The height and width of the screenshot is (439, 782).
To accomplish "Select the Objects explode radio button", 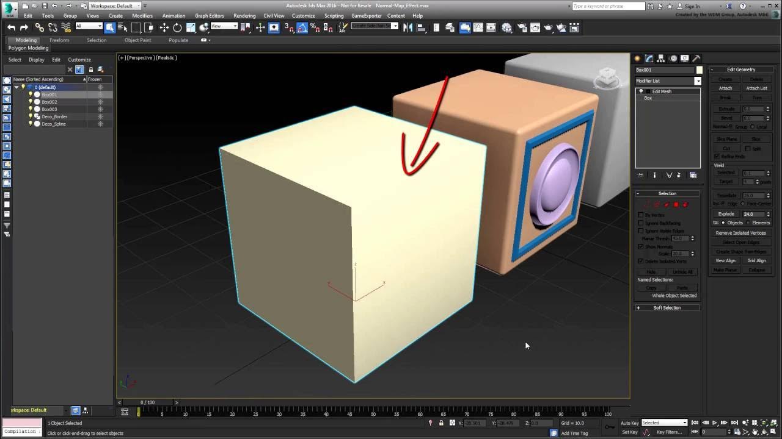I will [723, 223].
